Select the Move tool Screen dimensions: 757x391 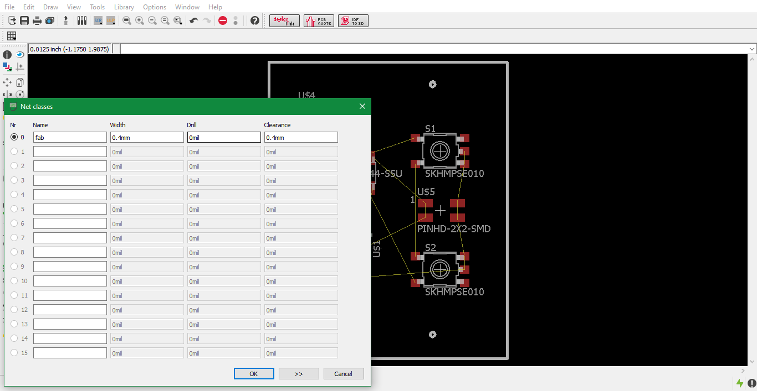coord(7,82)
